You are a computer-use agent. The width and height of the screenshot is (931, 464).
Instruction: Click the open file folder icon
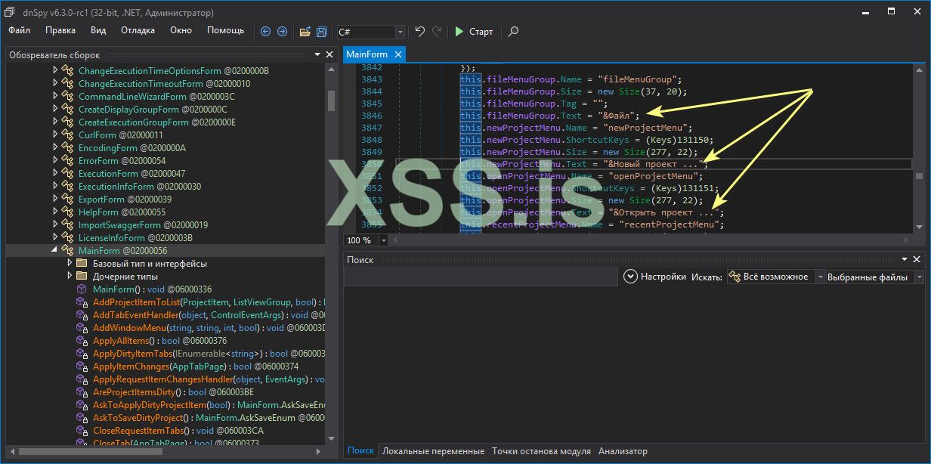click(305, 32)
